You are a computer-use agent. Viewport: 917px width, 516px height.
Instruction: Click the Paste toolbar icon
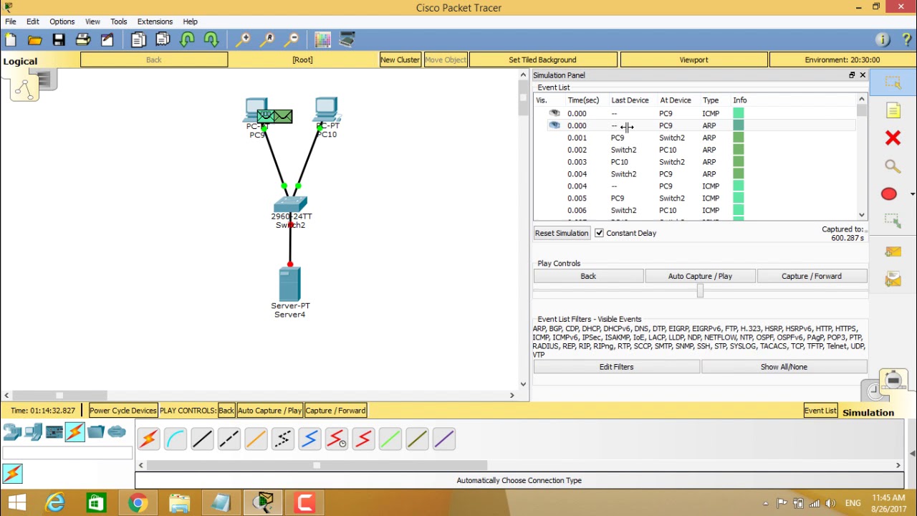tap(163, 40)
